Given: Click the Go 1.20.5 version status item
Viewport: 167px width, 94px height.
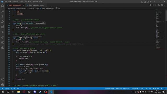Looking at the screenshot, I should point(8,89).
